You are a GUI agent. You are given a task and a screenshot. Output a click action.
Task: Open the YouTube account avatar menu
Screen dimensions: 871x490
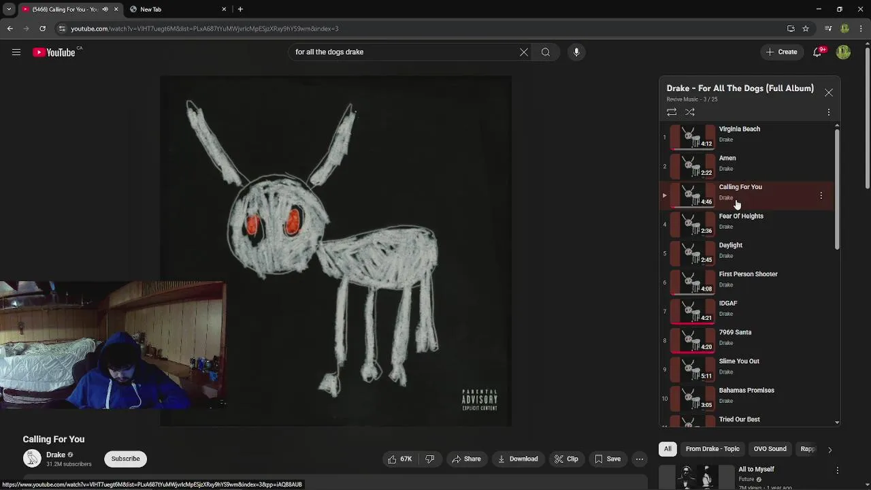pos(844,52)
